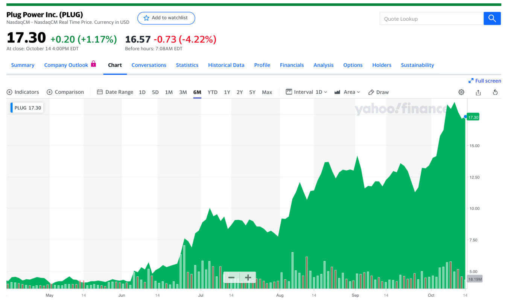Click the 17.30 closing price text
The width and height of the screenshot is (508, 300).
point(26,38)
